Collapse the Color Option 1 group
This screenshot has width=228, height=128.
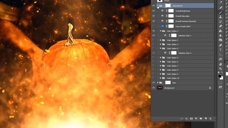click(x=161, y=31)
